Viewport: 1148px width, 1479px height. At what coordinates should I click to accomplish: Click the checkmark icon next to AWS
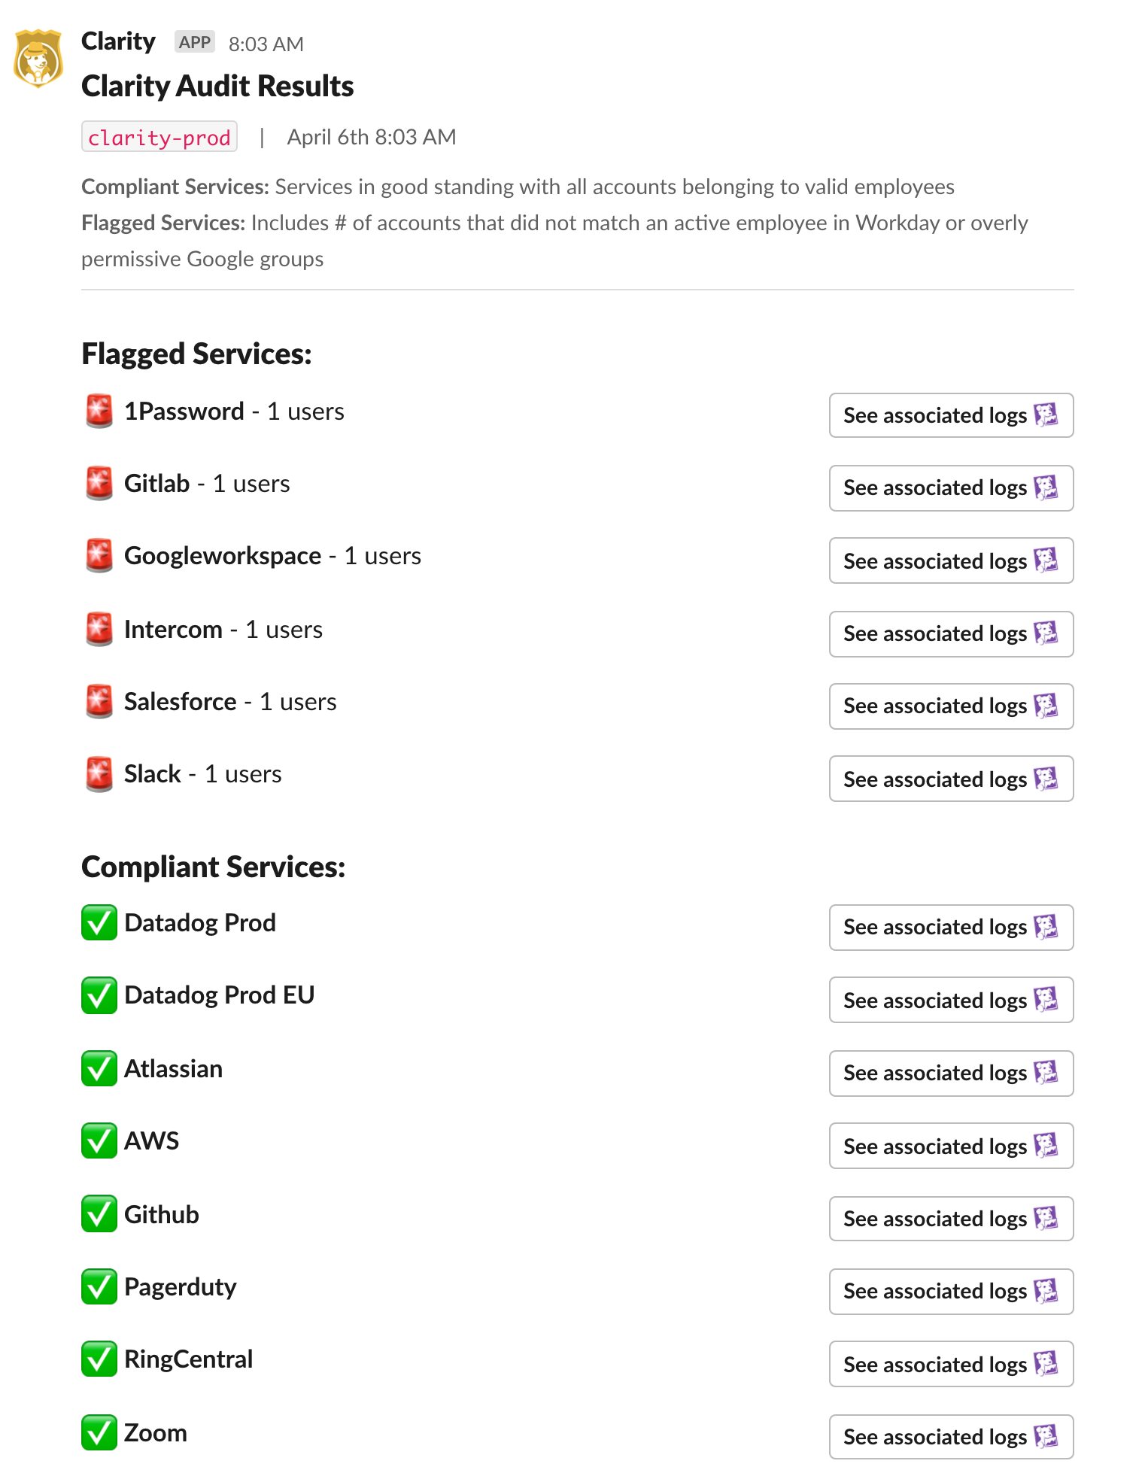[x=99, y=1141]
